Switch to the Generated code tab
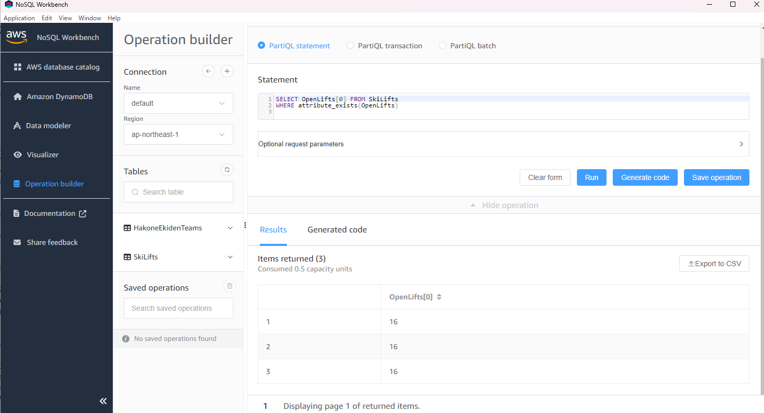This screenshot has width=764, height=413. [x=337, y=229]
